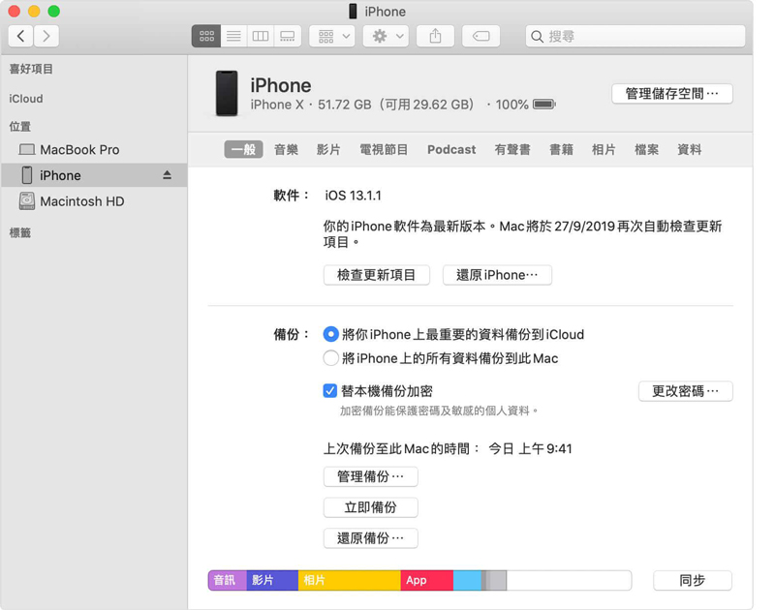Switch to list view in toolbar
775x610 pixels.
pos(233,36)
